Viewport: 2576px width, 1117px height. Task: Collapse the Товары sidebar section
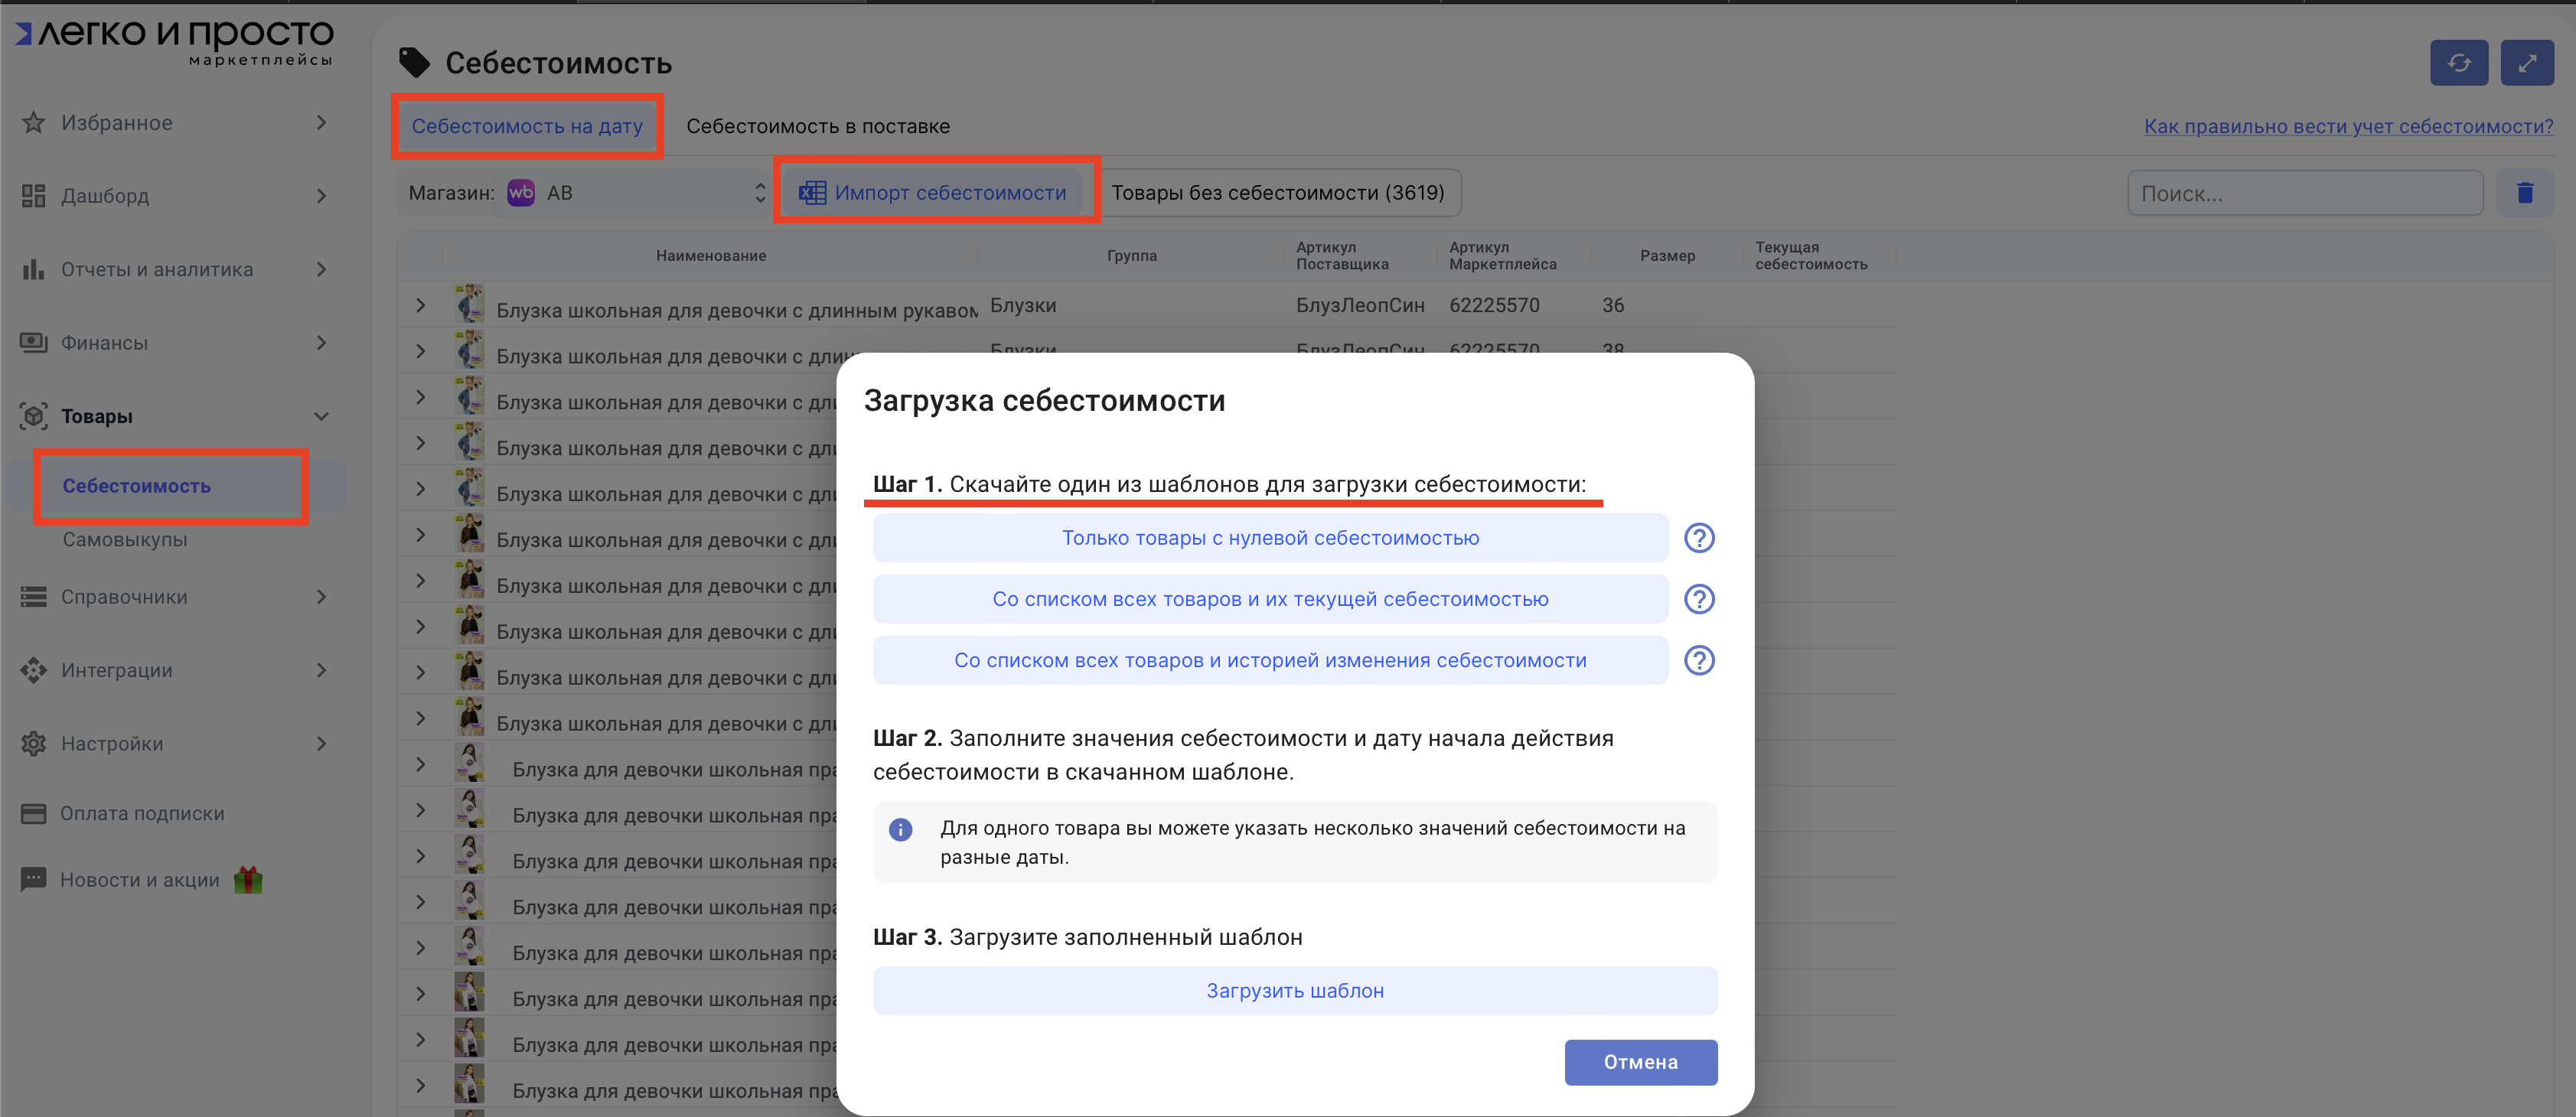(321, 416)
